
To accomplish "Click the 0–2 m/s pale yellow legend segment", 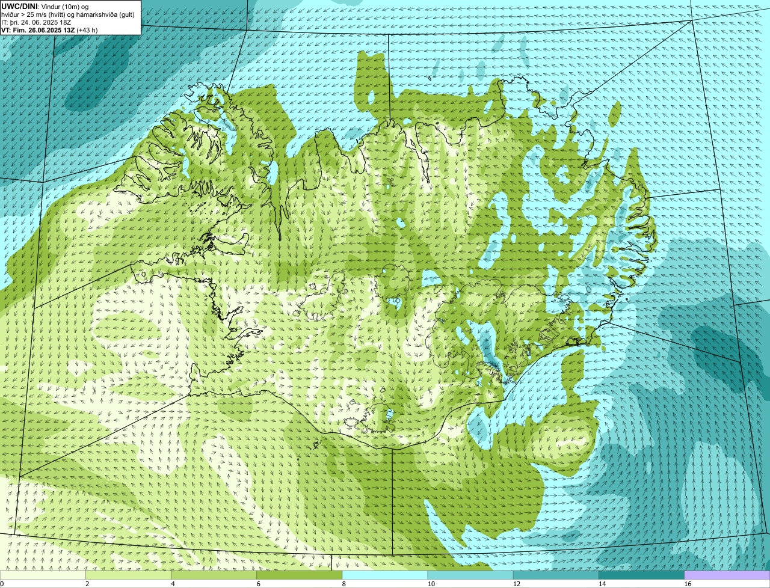I will pyautogui.click(x=43, y=575).
